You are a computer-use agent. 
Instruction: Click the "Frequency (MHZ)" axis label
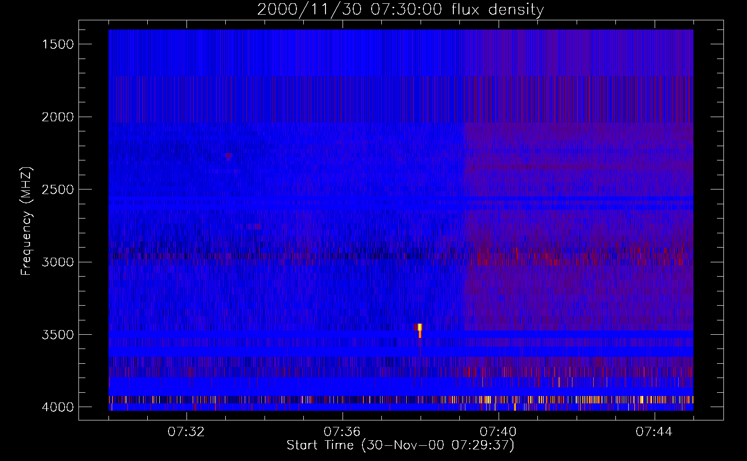point(27,222)
